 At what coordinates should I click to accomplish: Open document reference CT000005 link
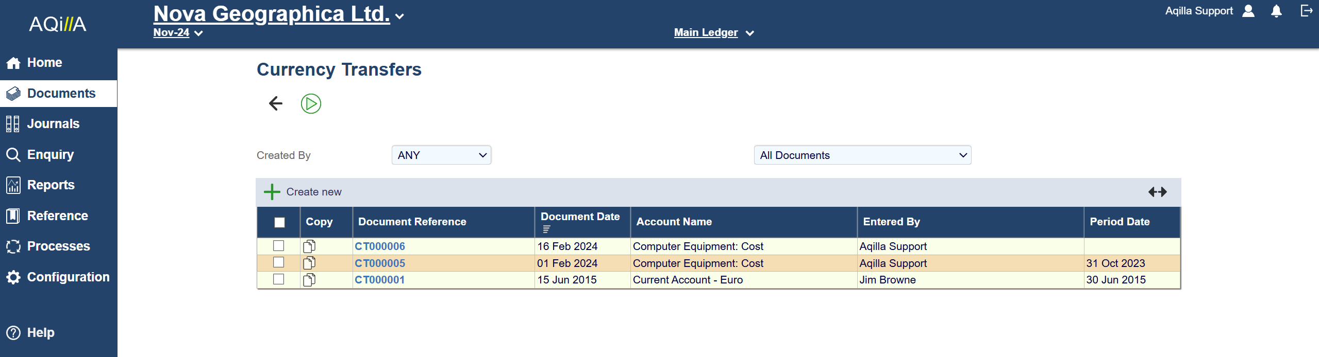pyautogui.click(x=380, y=263)
